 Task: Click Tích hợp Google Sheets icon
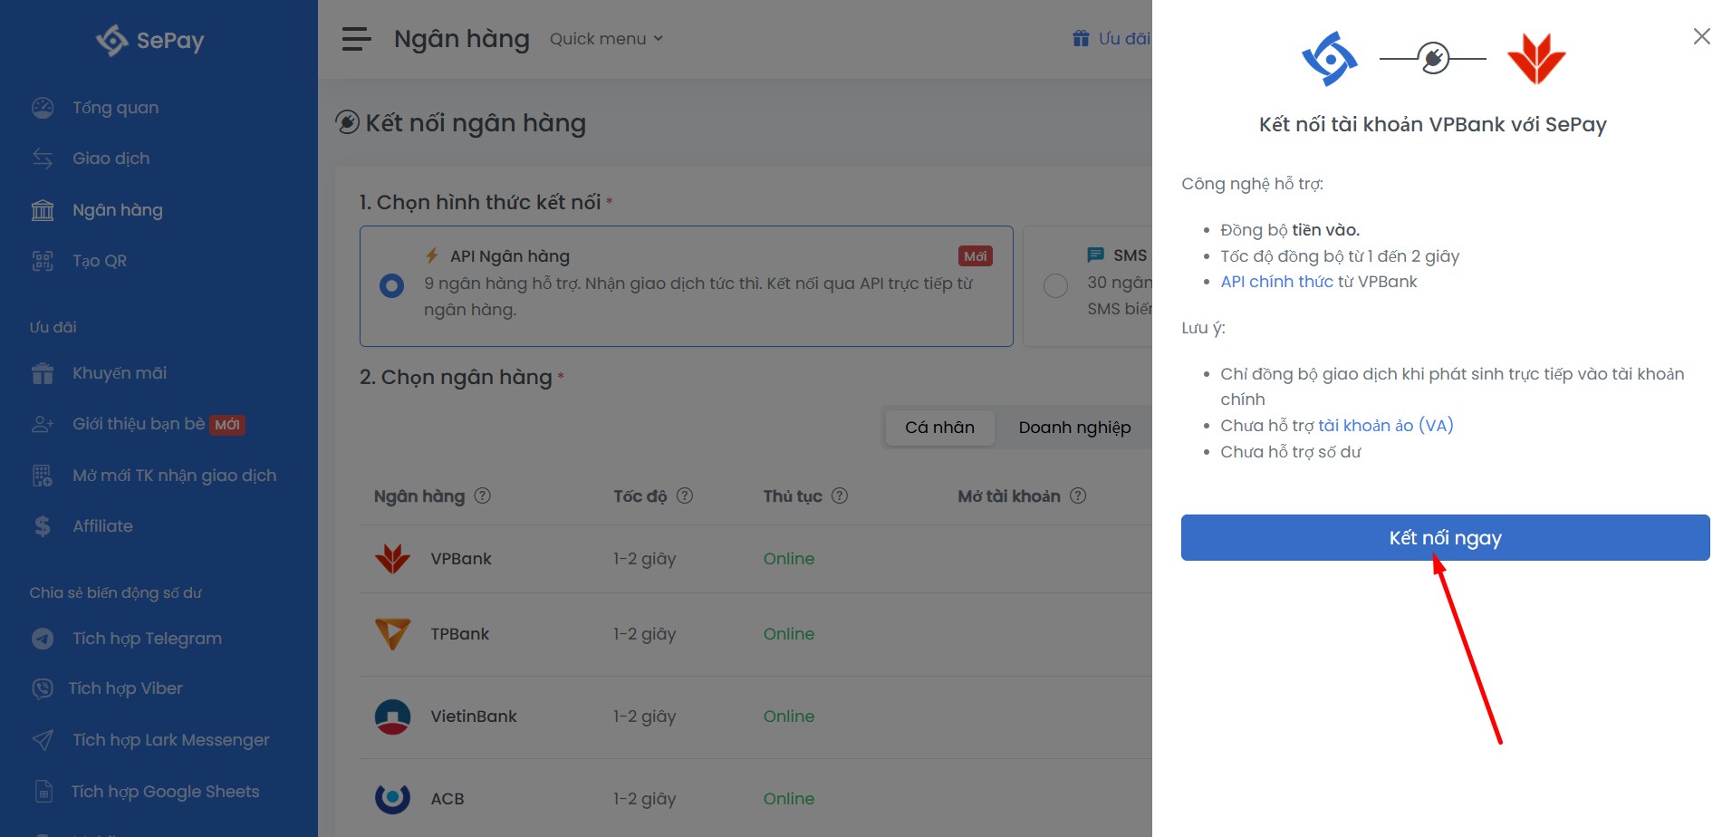[x=43, y=792]
